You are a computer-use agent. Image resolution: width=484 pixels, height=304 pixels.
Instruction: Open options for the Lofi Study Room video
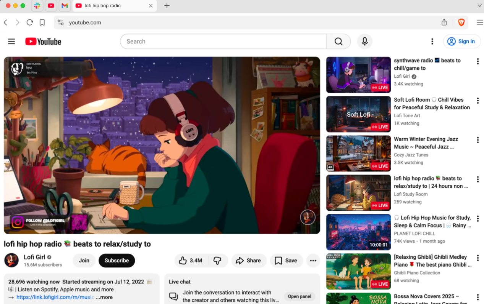click(478, 179)
